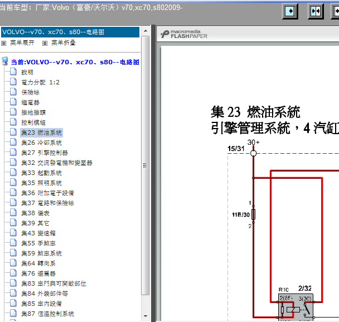Click the page icon beside 集33 起動系統

[13, 173]
